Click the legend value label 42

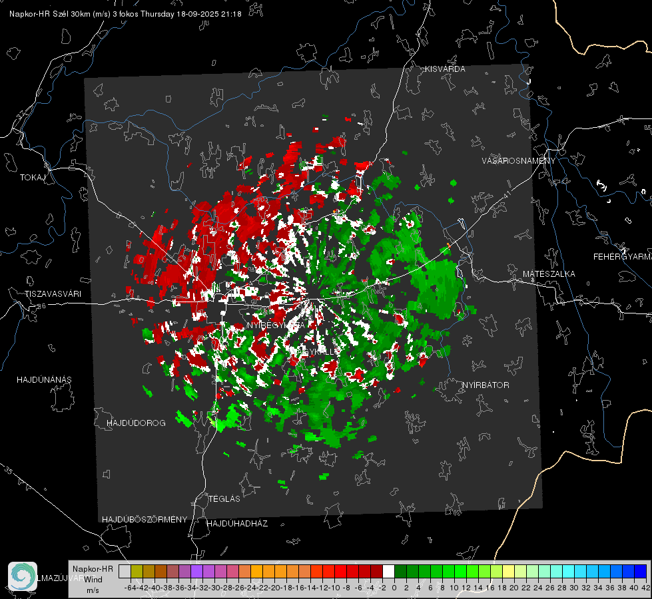[645, 588]
